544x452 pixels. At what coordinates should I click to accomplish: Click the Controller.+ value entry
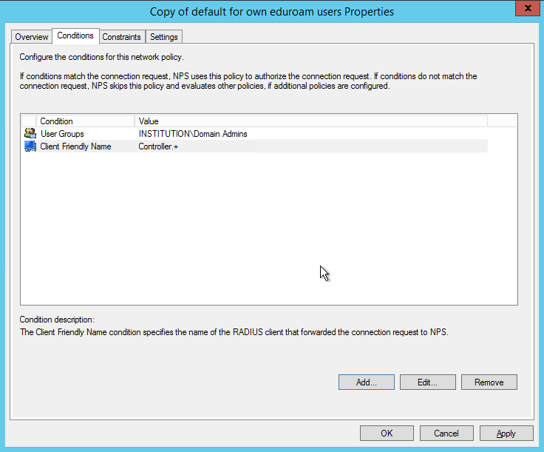158,146
